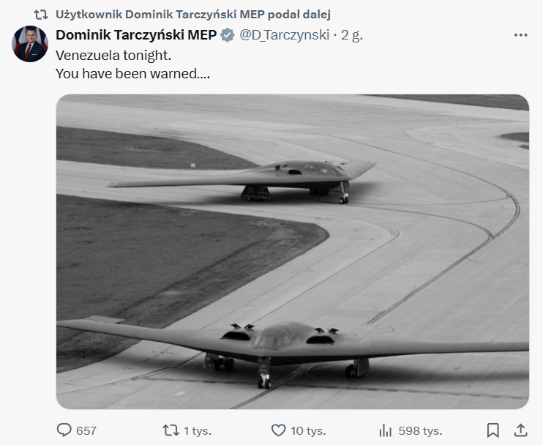Image resolution: width=543 pixels, height=445 pixels.
Task: Click the blue verified badge
Action: click(228, 35)
